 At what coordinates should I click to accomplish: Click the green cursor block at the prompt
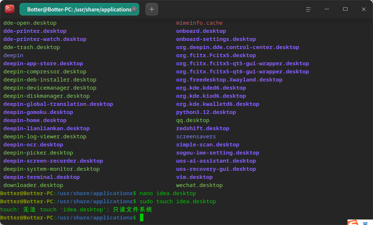[x=141, y=217]
